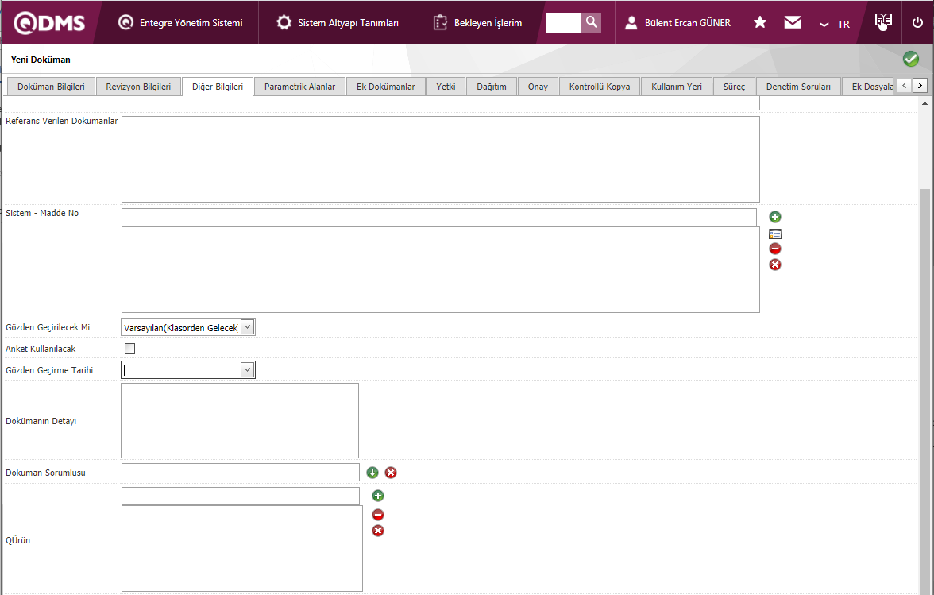This screenshot has height=595, width=934.
Task: Click the QDMS logo
Action: (49, 22)
